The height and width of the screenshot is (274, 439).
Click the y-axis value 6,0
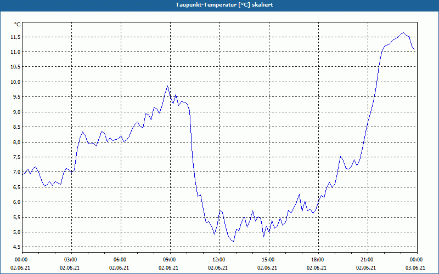(17, 202)
